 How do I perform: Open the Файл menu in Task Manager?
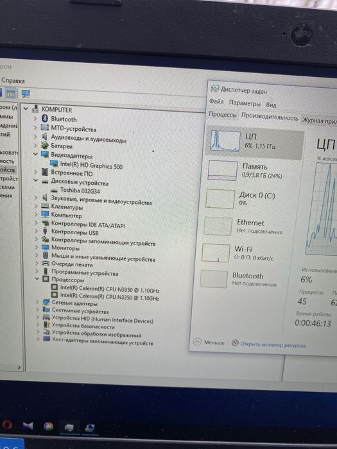point(216,101)
